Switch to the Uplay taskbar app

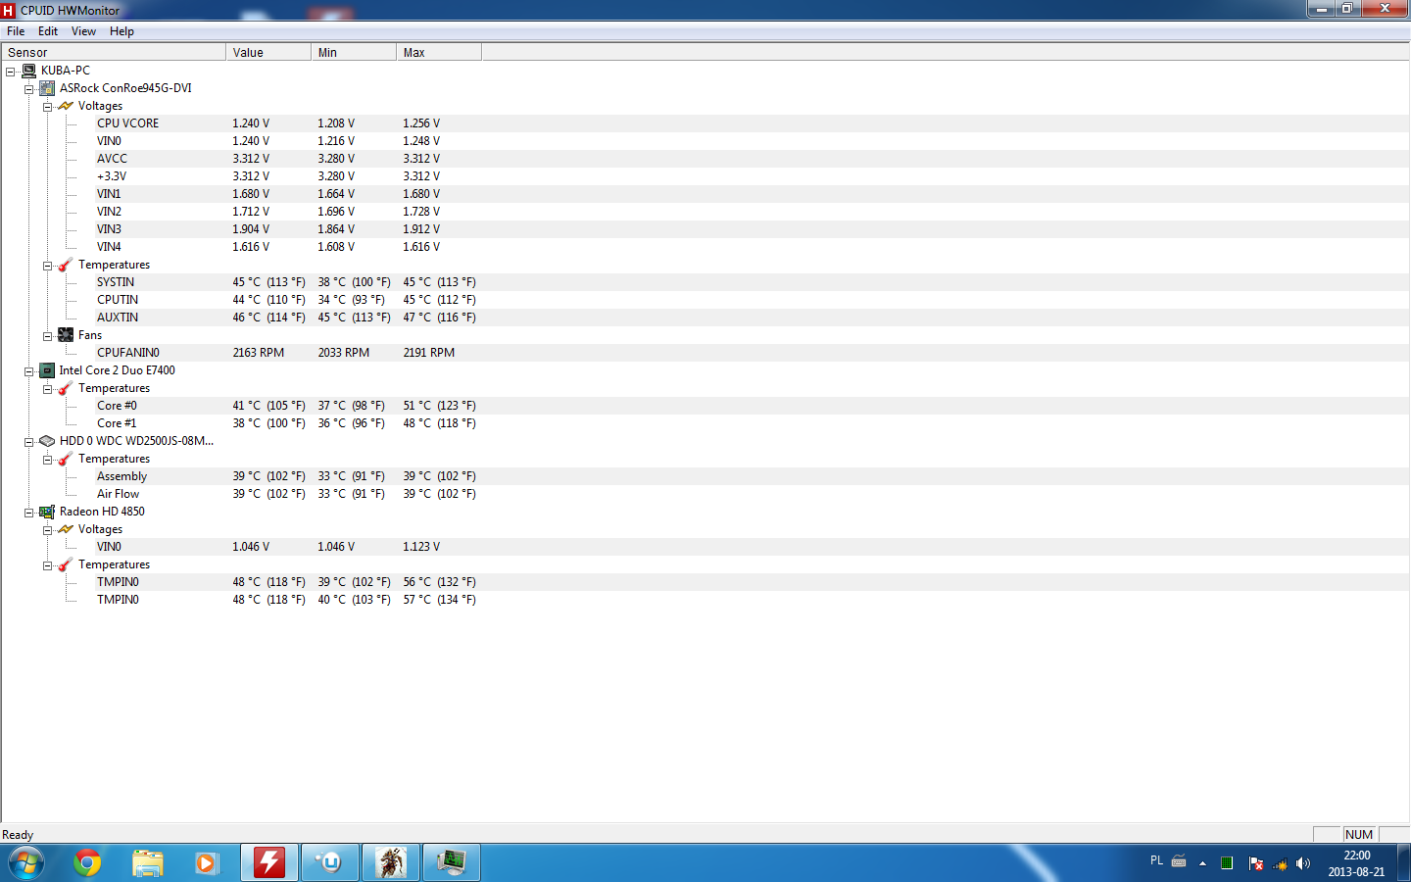(329, 863)
